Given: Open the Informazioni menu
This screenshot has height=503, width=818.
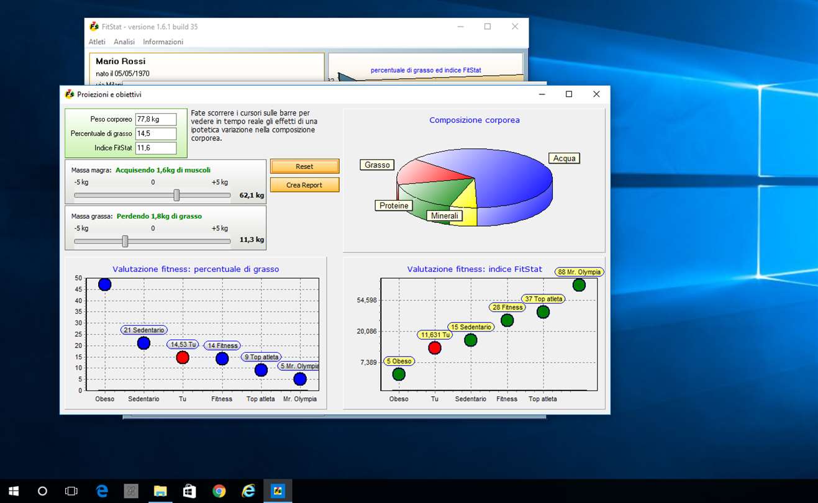Looking at the screenshot, I should pyautogui.click(x=163, y=42).
